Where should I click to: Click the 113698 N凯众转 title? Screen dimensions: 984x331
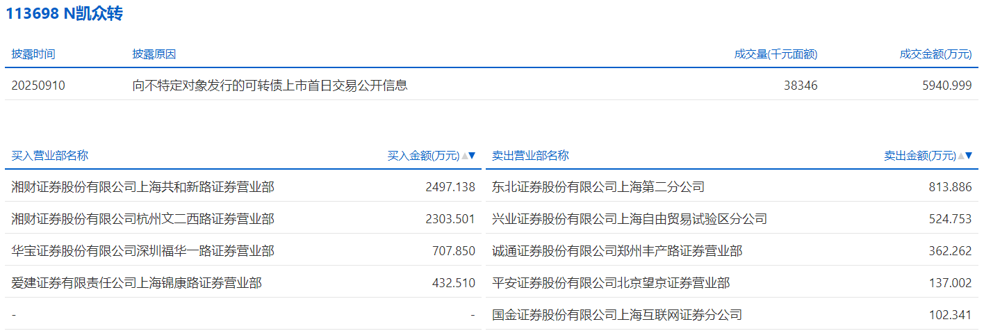point(65,14)
